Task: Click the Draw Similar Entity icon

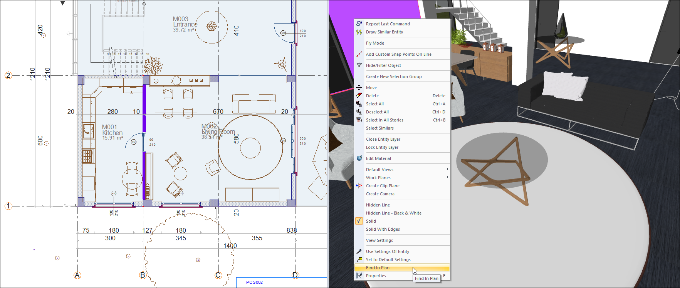Action: click(359, 32)
